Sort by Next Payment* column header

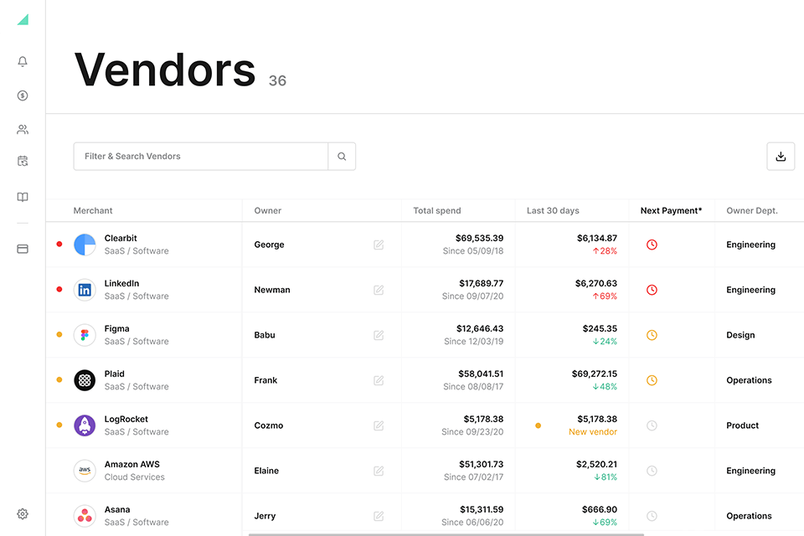[671, 210]
